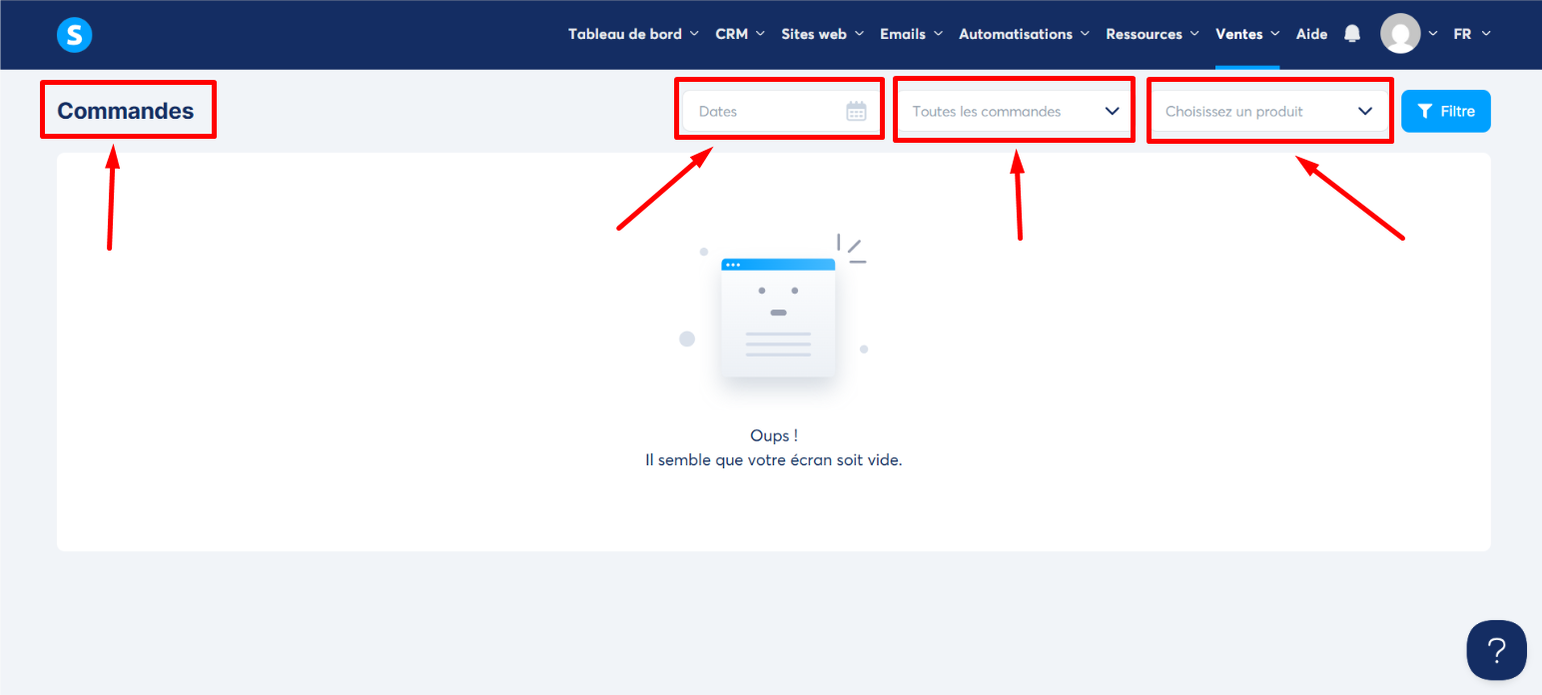Open the notifications bell
This screenshot has height=695, width=1542.
(1352, 34)
